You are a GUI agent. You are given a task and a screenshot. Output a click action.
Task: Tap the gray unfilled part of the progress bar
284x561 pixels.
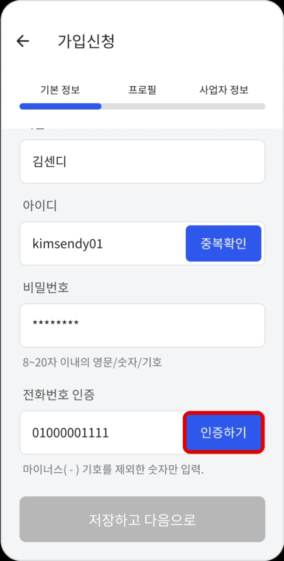coord(186,106)
